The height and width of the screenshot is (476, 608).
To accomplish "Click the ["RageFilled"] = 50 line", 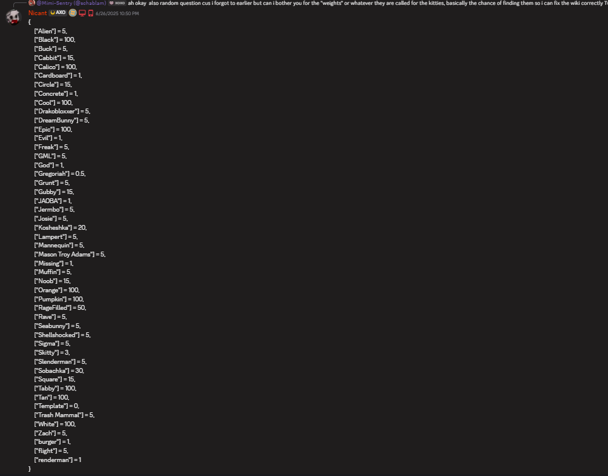I will click(60, 307).
